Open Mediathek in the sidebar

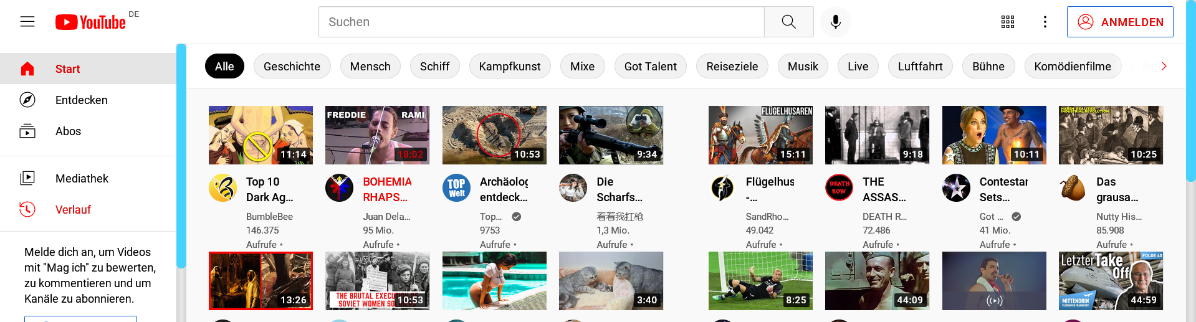point(88,178)
